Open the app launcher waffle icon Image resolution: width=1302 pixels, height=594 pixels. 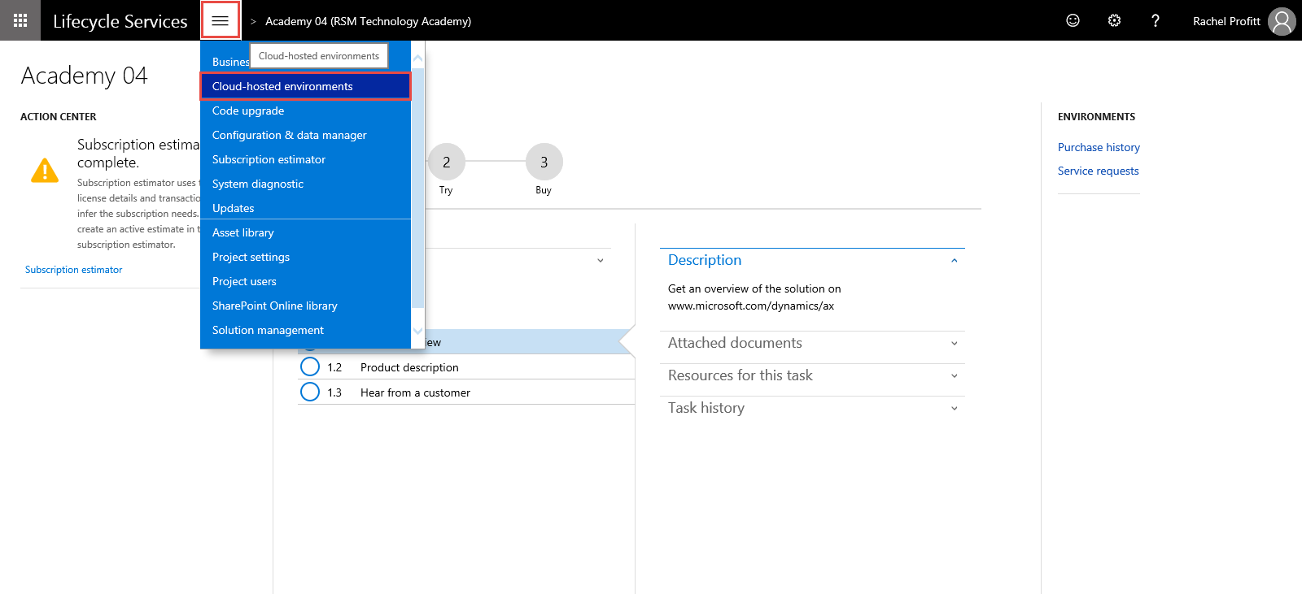tap(20, 20)
